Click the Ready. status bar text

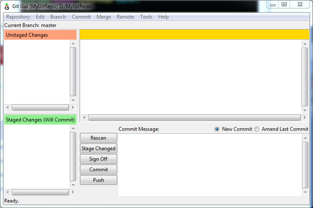[11, 201]
